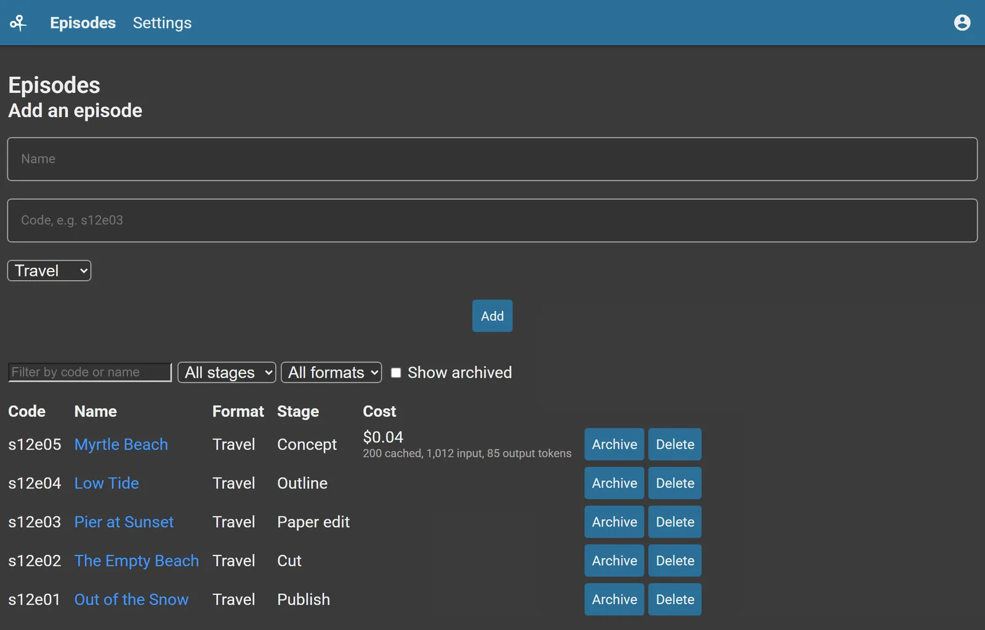The width and height of the screenshot is (985, 630).
Task: Open the user account icon
Action: point(962,23)
